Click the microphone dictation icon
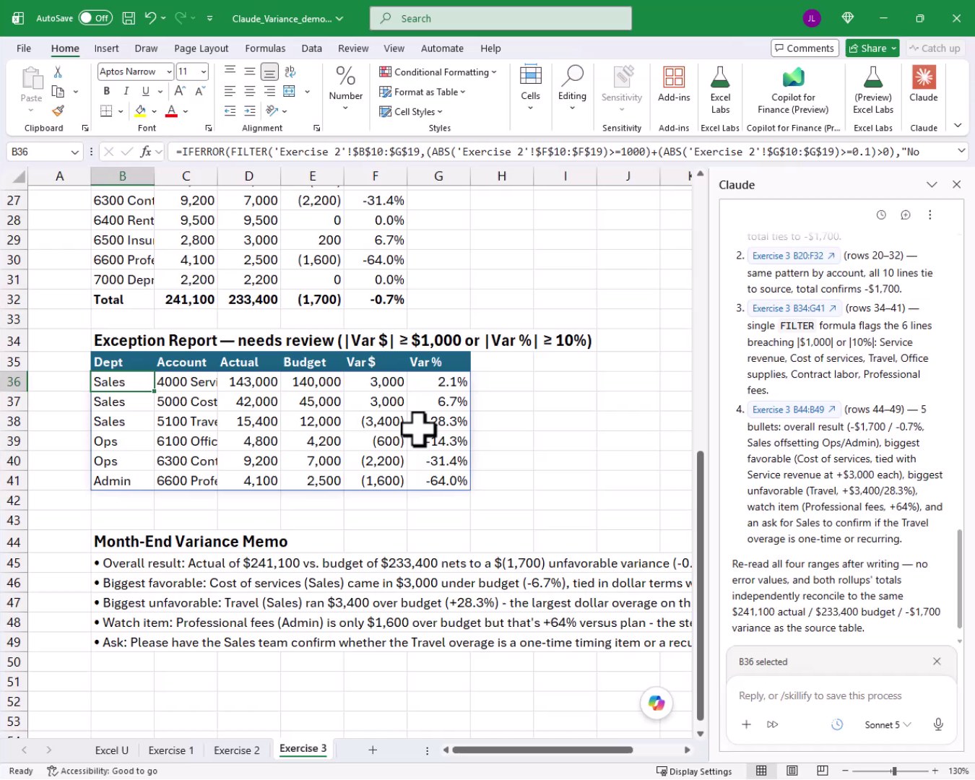This screenshot has width=975, height=780. click(x=938, y=724)
